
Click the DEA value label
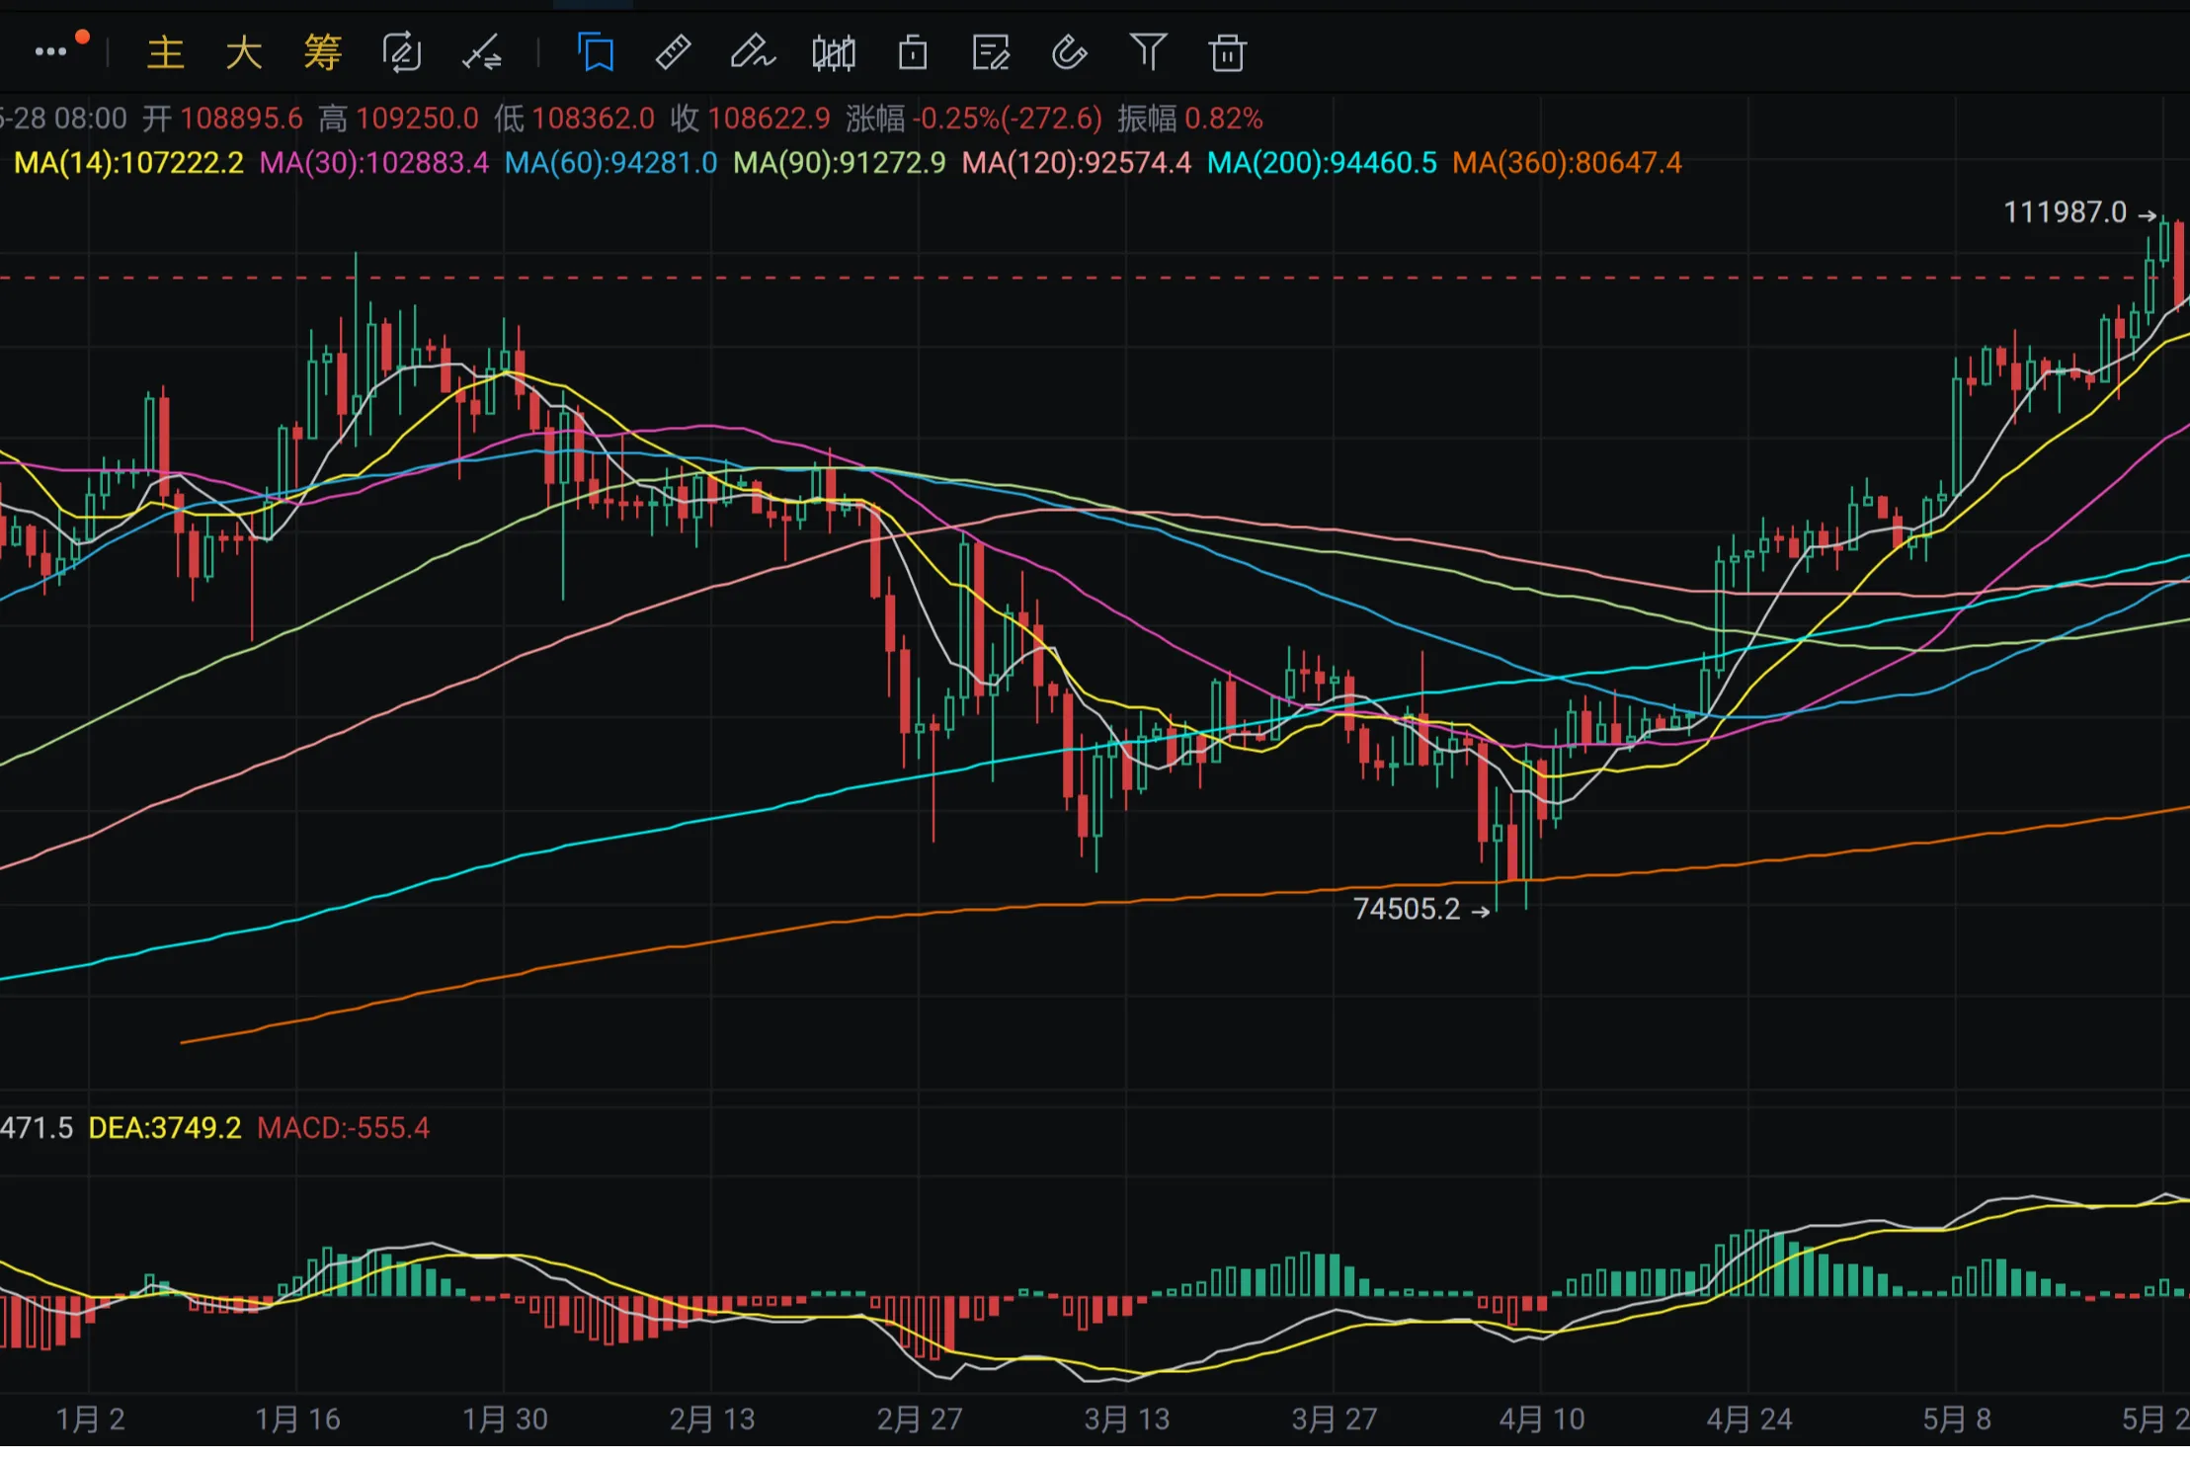tap(164, 1128)
